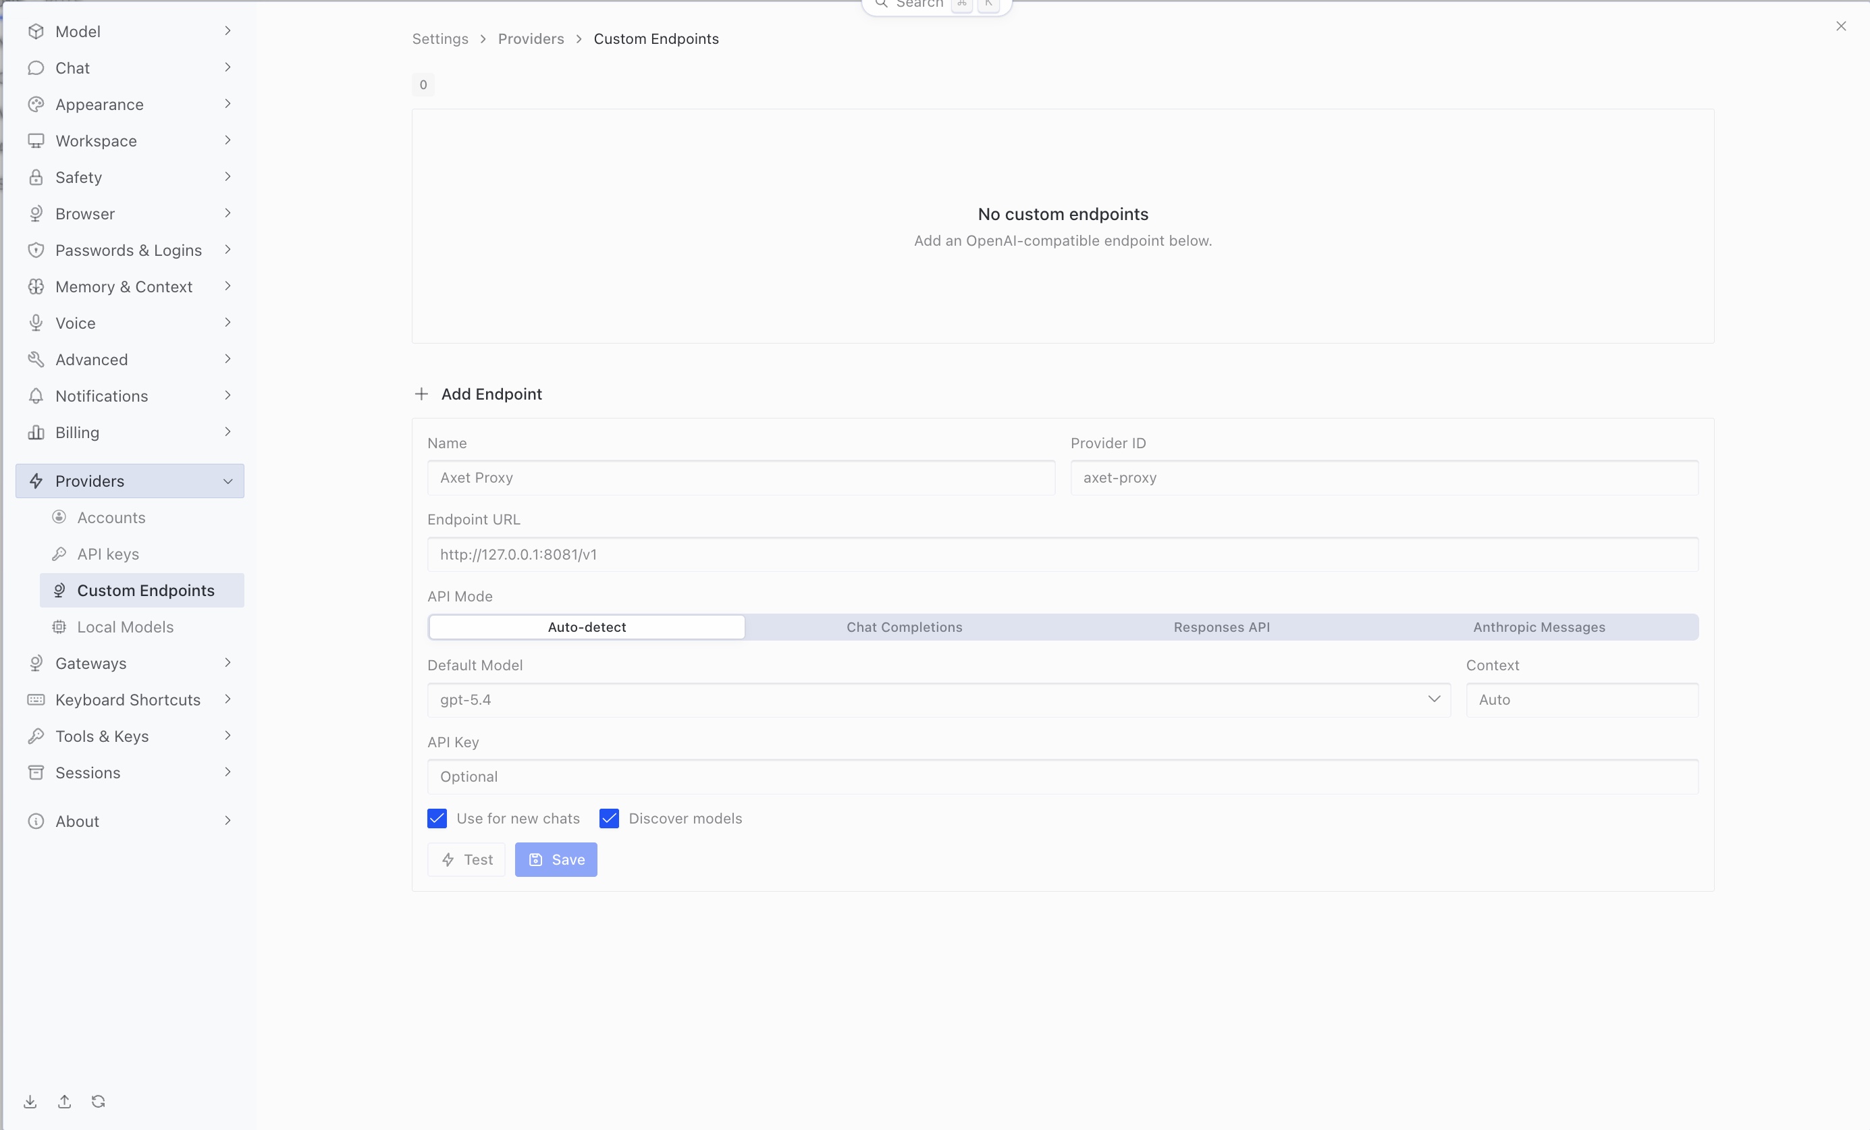Click the Model cube icon
The height and width of the screenshot is (1130, 1870).
coord(36,31)
